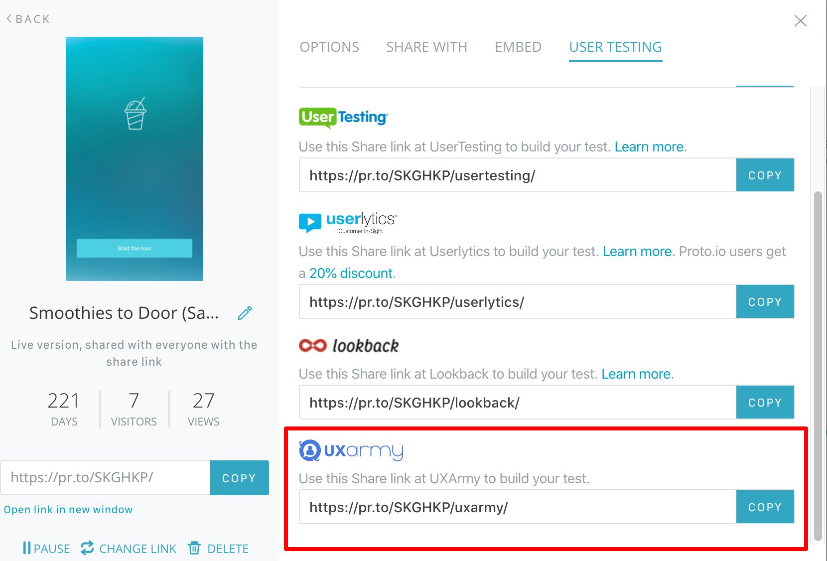Click the UXArmy logo
The width and height of the screenshot is (827, 561).
(351, 450)
